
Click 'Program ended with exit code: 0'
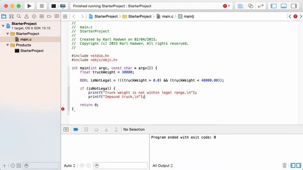coord(183,137)
